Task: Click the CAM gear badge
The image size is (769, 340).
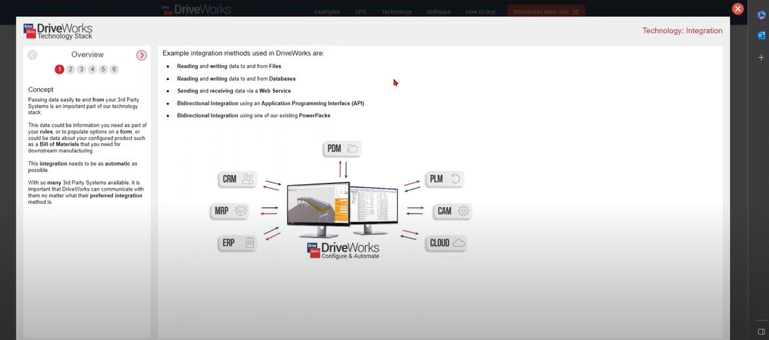Action: coord(453,211)
